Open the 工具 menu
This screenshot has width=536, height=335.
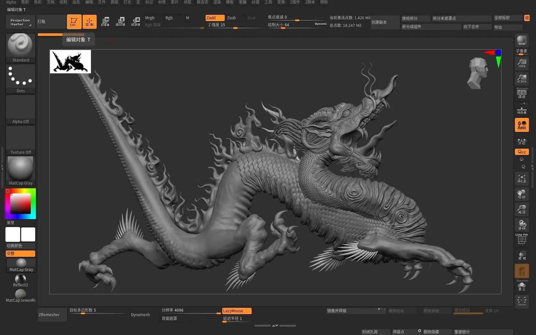point(268,2)
